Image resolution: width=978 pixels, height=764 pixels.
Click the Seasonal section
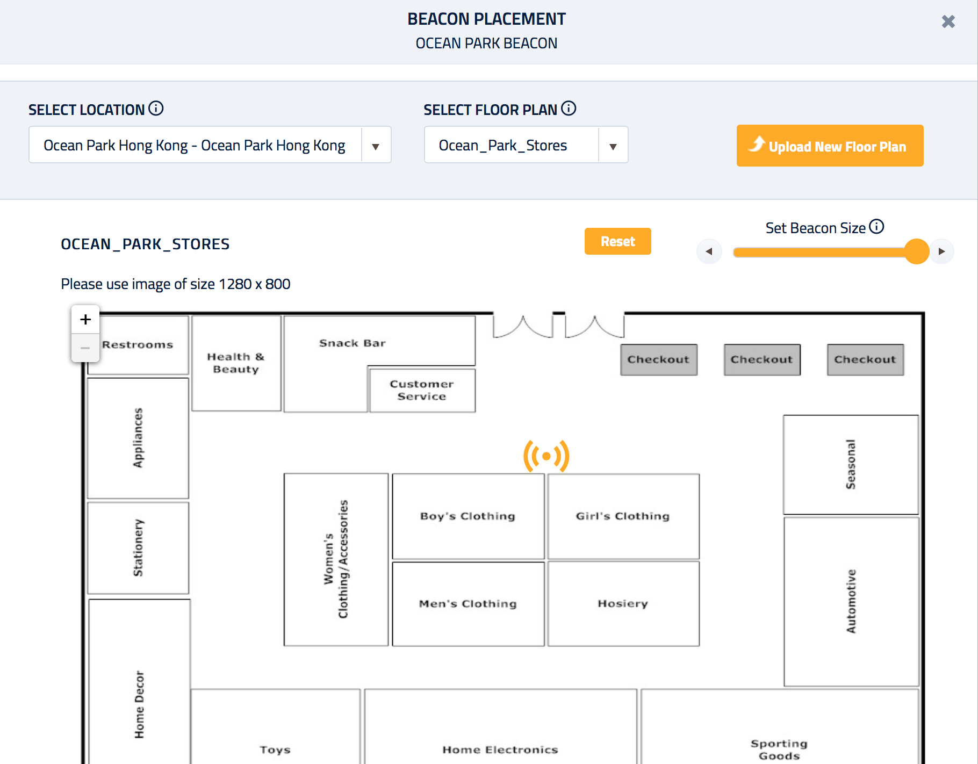[851, 465]
